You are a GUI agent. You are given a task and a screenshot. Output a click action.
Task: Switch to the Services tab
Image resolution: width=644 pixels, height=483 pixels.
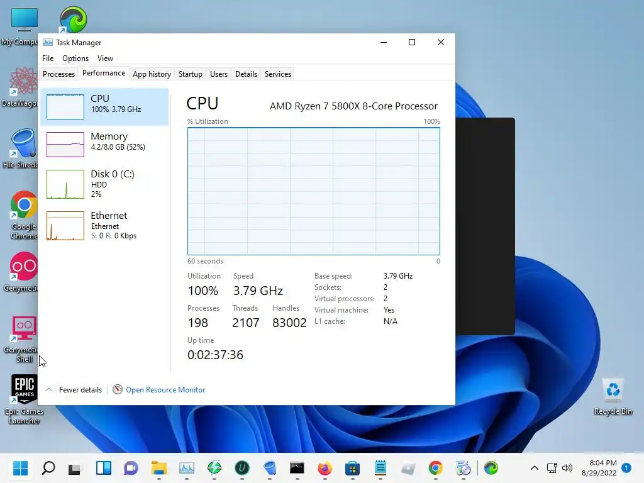[x=277, y=74]
